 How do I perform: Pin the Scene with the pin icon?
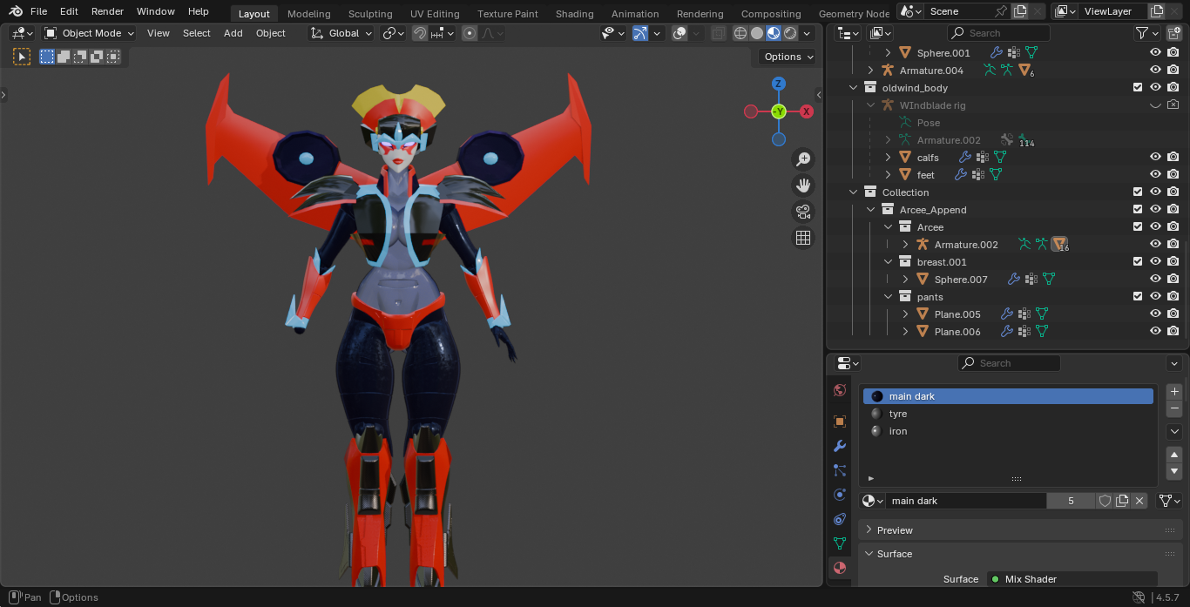coord(1001,11)
